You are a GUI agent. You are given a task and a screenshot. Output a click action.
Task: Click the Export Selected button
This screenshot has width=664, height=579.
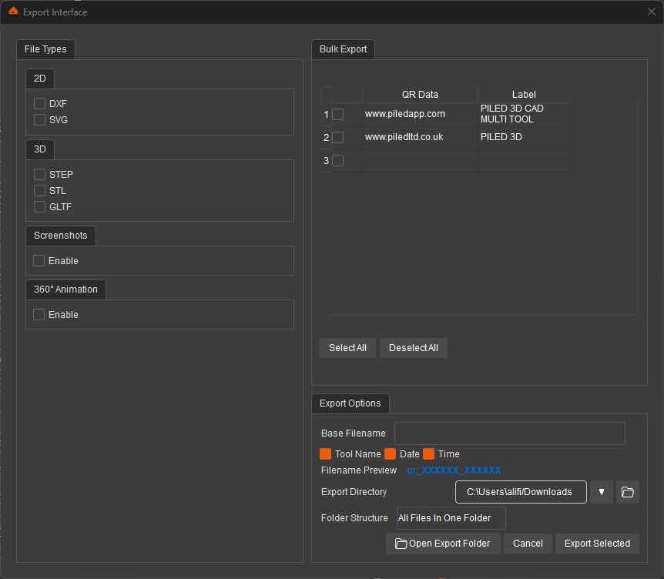[597, 544]
